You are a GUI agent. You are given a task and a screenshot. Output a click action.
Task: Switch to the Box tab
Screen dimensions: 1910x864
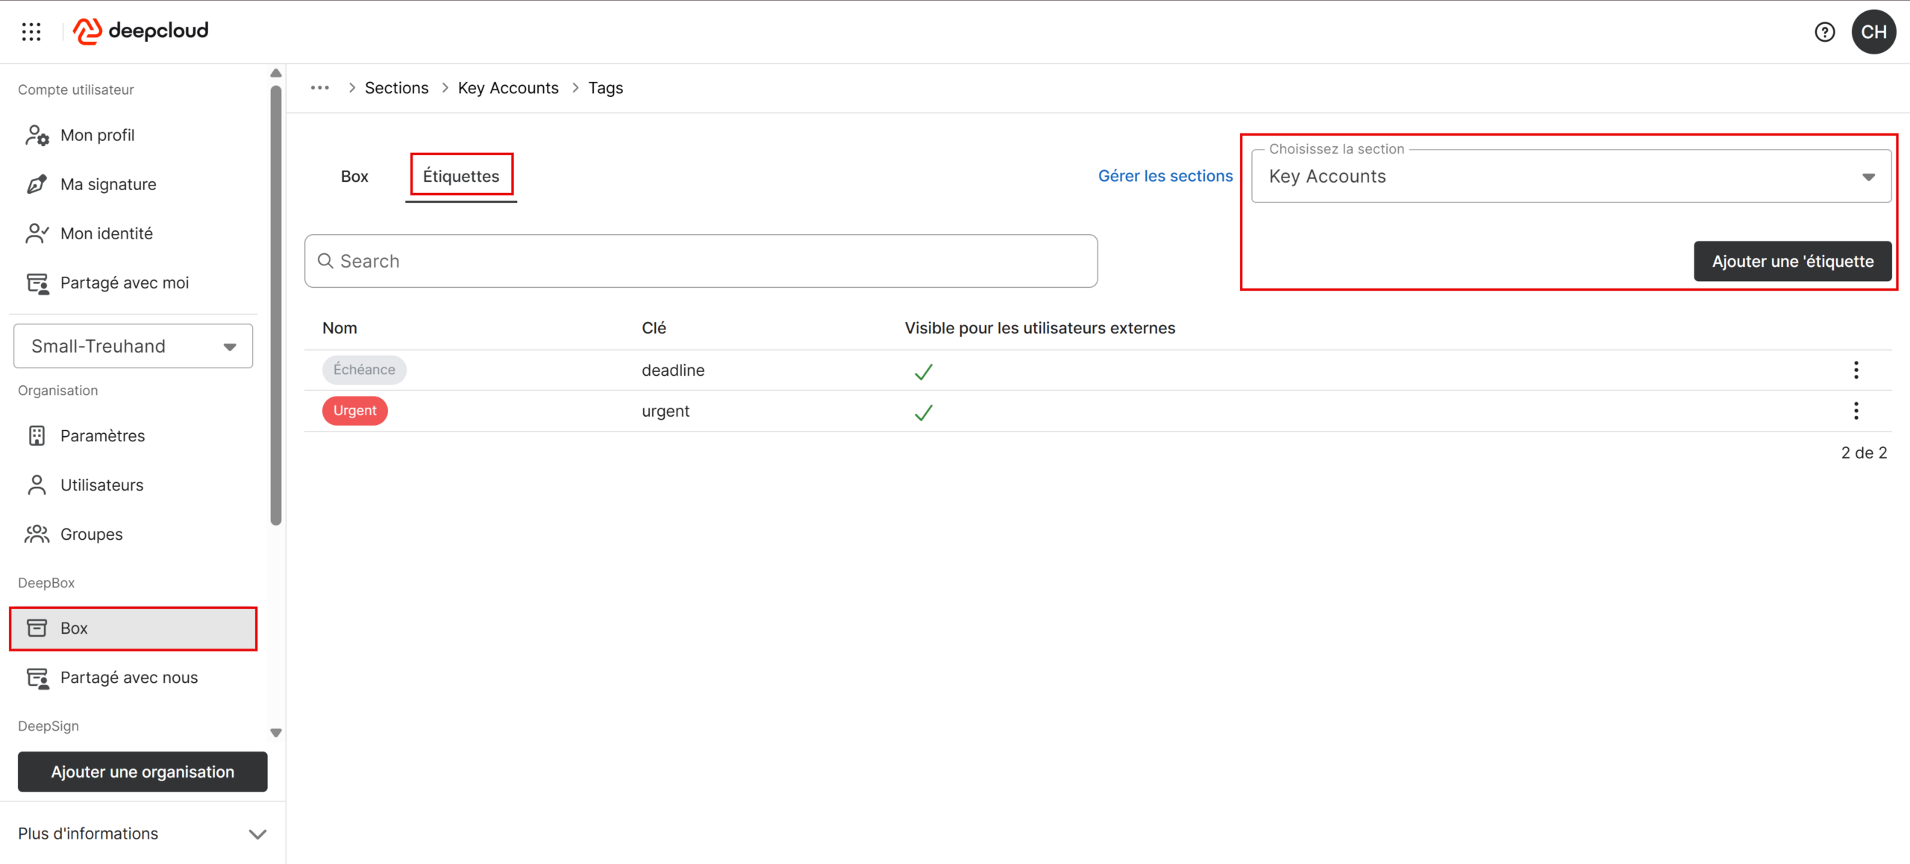[354, 177]
